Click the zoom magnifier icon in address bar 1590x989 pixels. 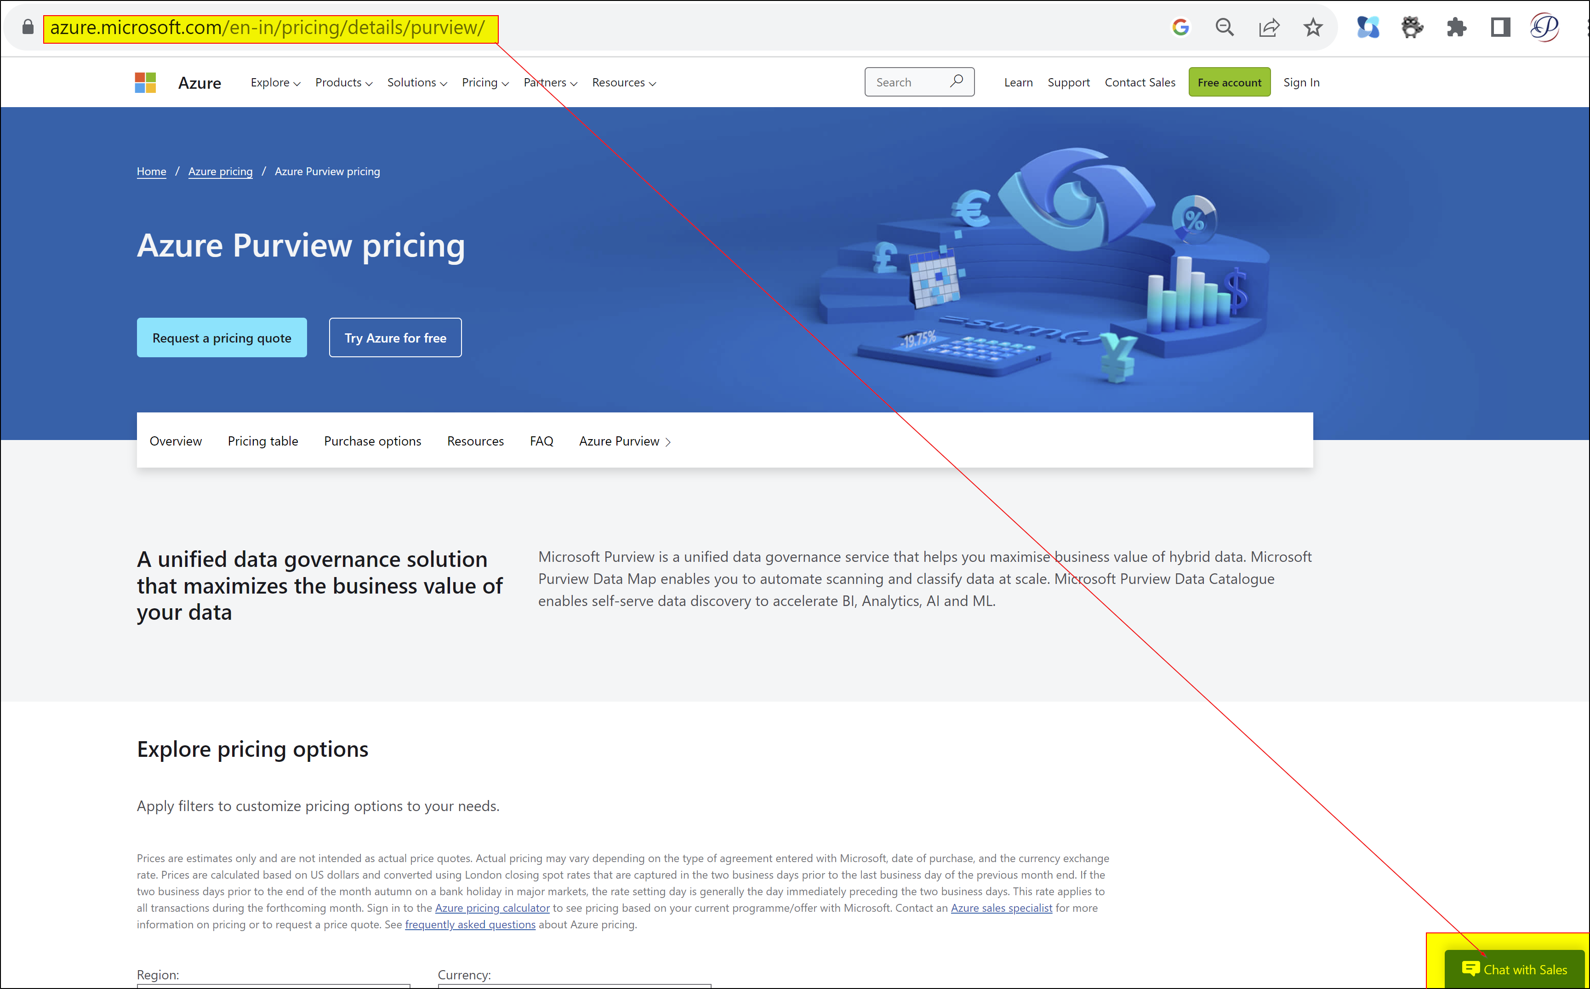(1225, 27)
